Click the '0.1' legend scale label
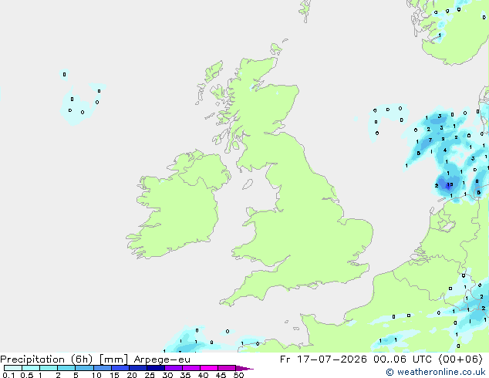Screen dimensions: 489x378 point(8,375)
